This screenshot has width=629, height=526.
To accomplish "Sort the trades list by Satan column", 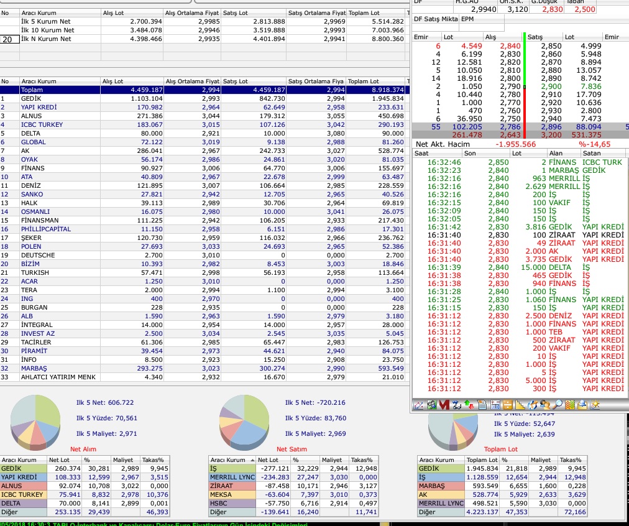I will [x=602, y=154].
